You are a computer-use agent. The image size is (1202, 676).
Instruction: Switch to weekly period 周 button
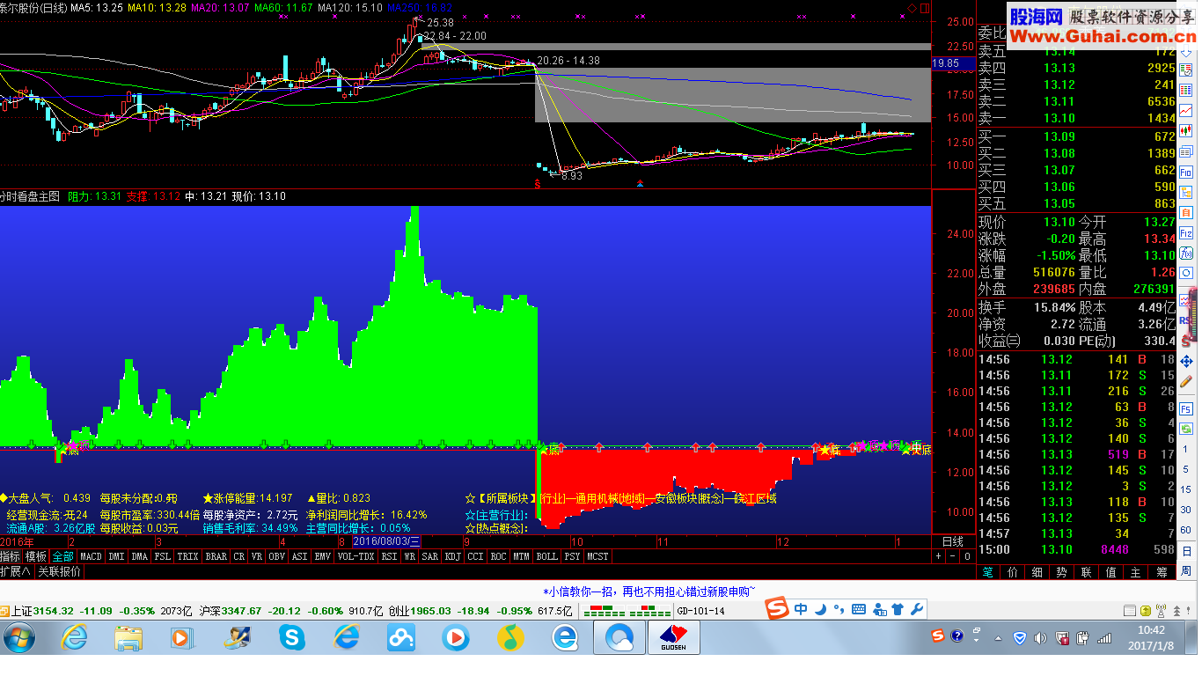1187,571
